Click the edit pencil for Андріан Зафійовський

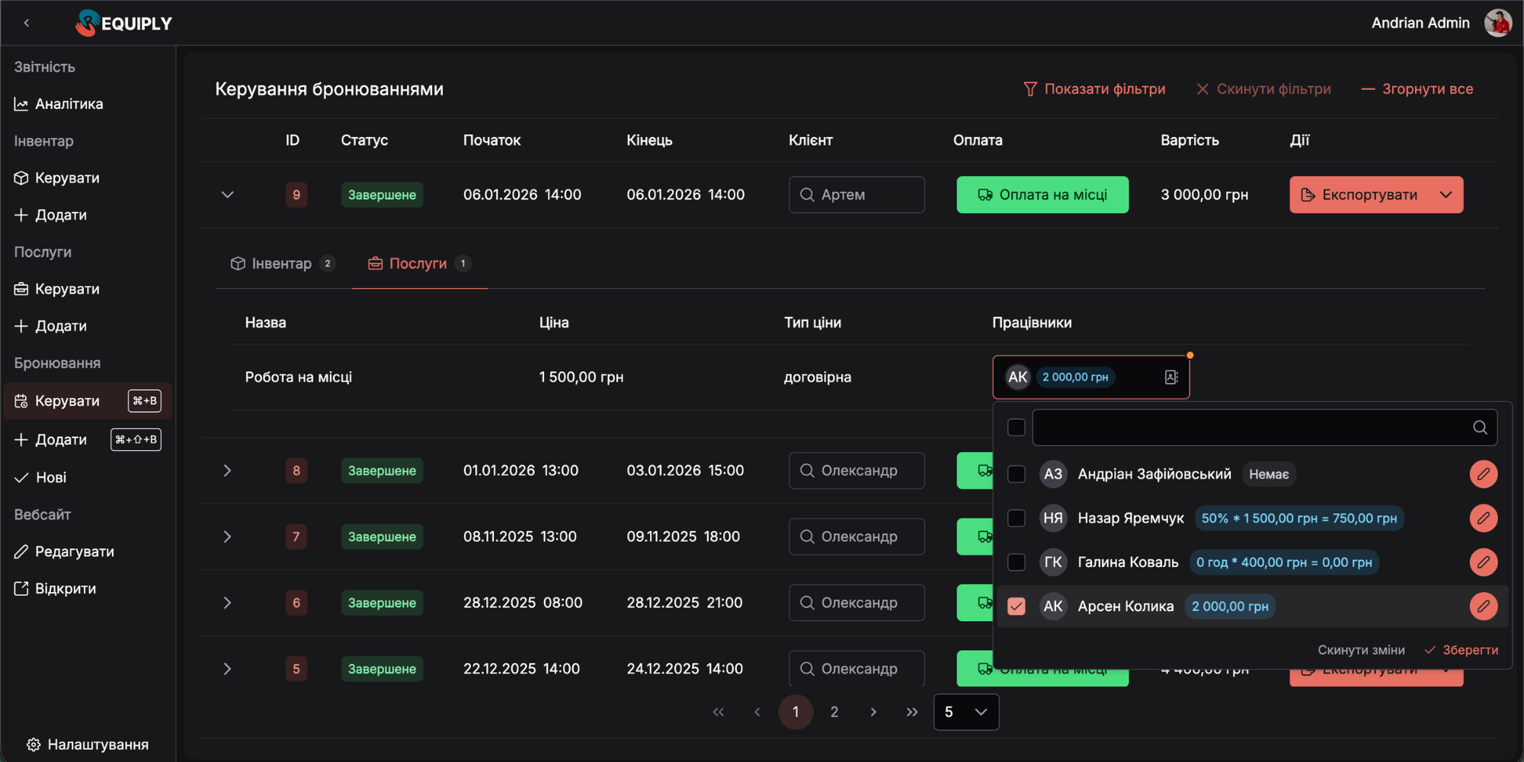click(x=1483, y=474)
